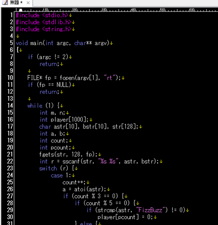Click 'while (1) {' statement
The image size is (218, 225).
pos(44,106)
